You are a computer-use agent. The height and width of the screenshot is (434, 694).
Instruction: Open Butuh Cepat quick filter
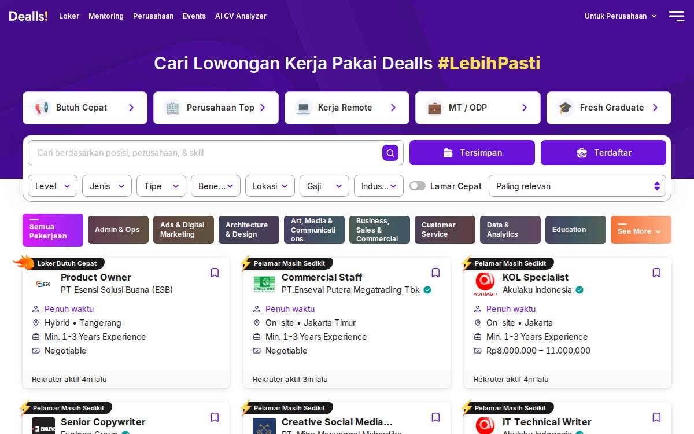pyautogui.click(x=85, y=108)
